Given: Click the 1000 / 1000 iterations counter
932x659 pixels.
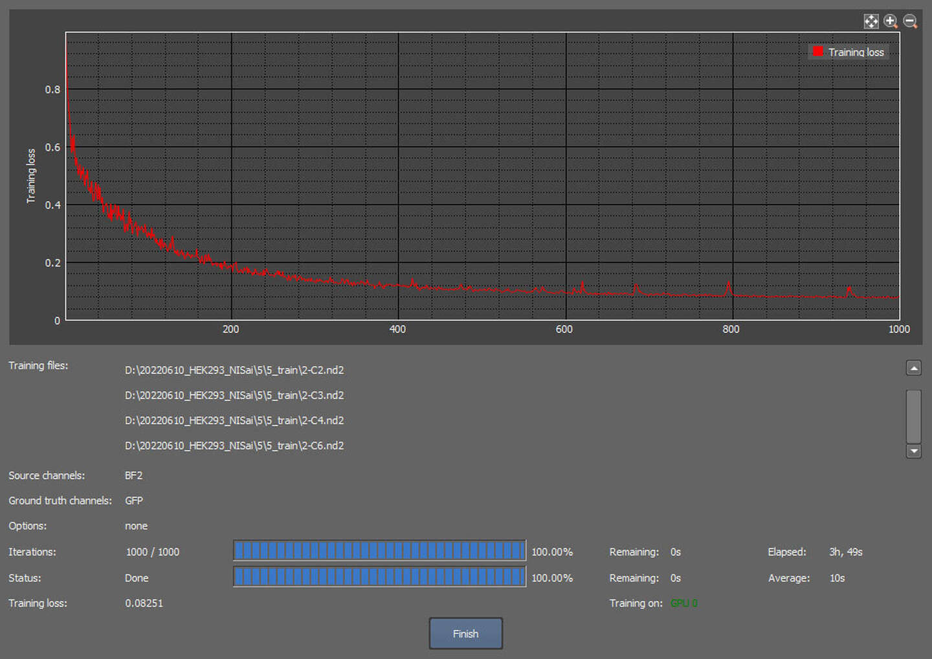Looking at the screenshot, I should coord(153,552).
